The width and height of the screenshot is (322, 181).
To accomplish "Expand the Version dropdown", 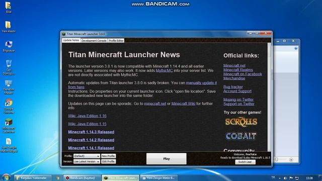I will pyautogui.click(x=87, y=161).
